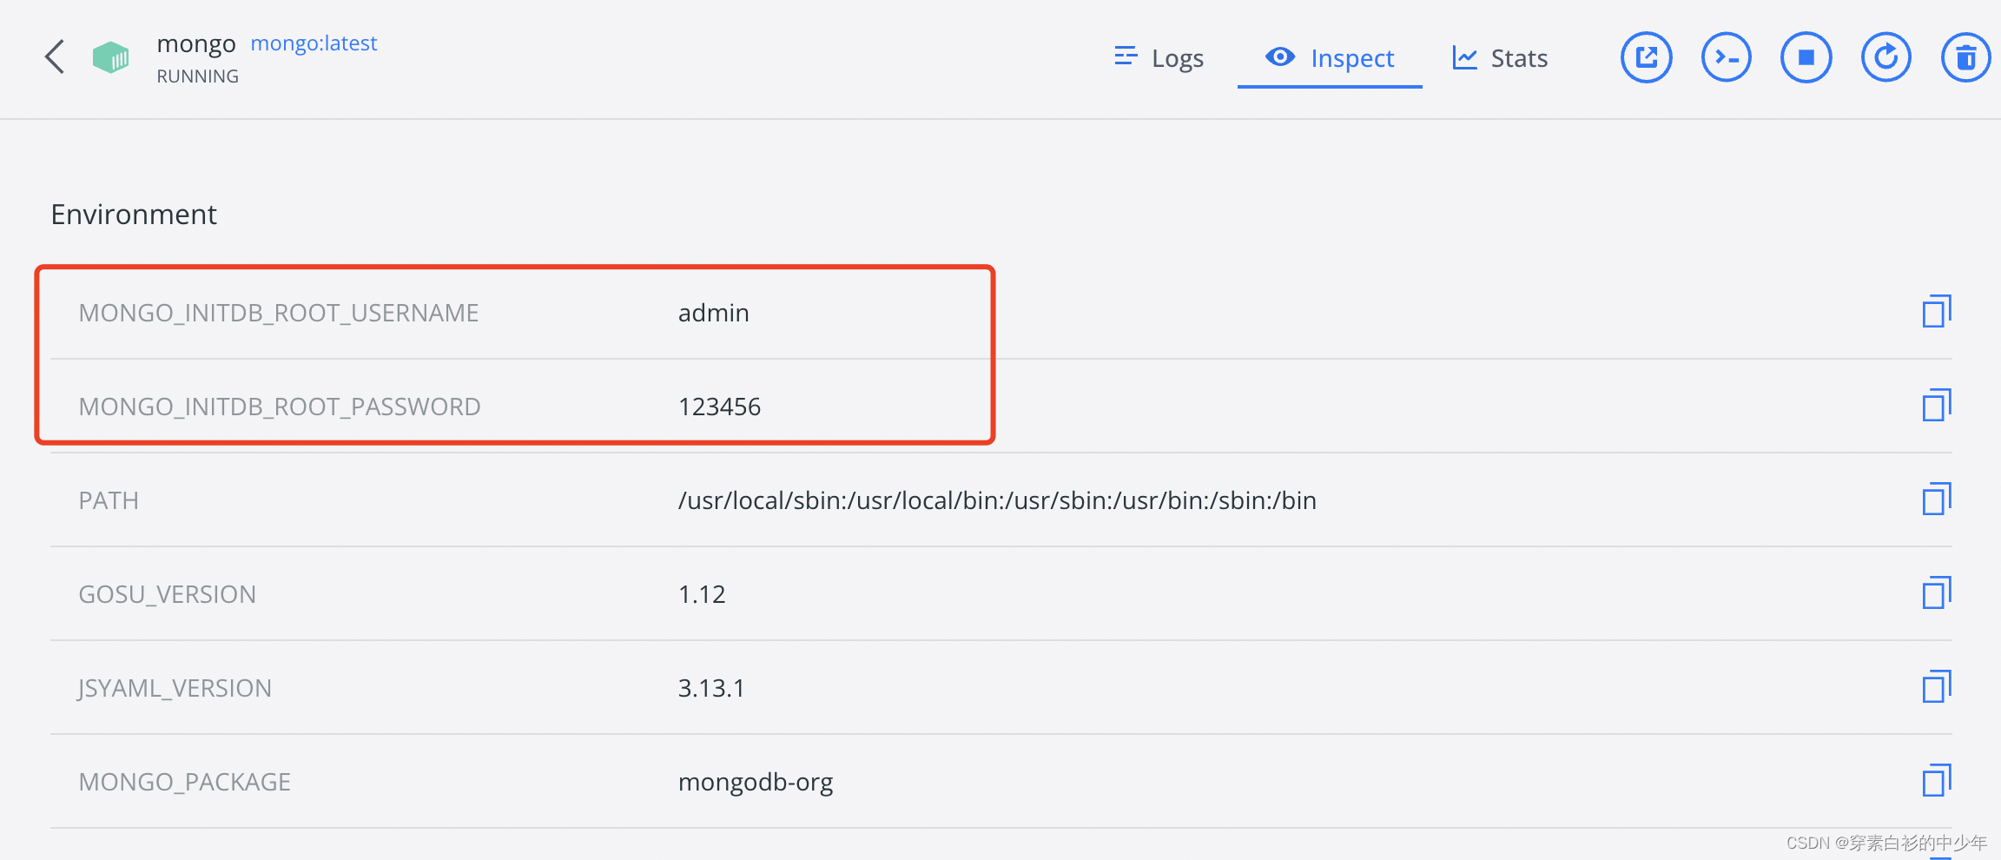Viewport: 2001px width, 860px height.
Task: Copy the JSYAML_VERSION value
Action: point(1936,687)
